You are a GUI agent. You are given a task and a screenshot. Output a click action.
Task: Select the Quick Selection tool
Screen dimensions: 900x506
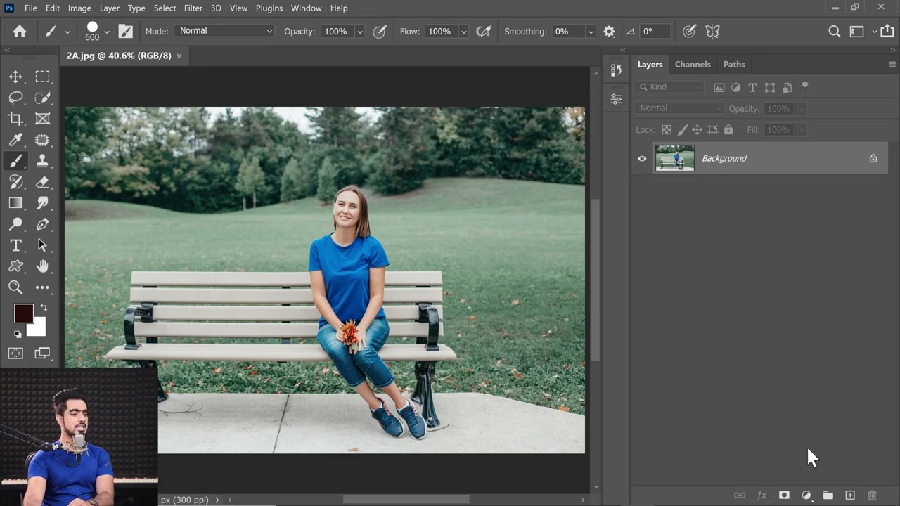point(43,98)
